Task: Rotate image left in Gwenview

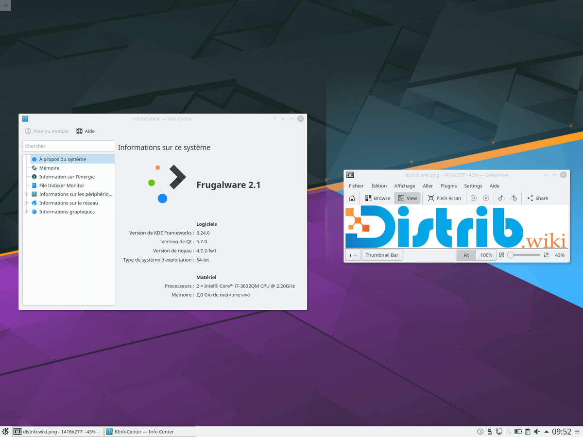Action: (501, 198)
